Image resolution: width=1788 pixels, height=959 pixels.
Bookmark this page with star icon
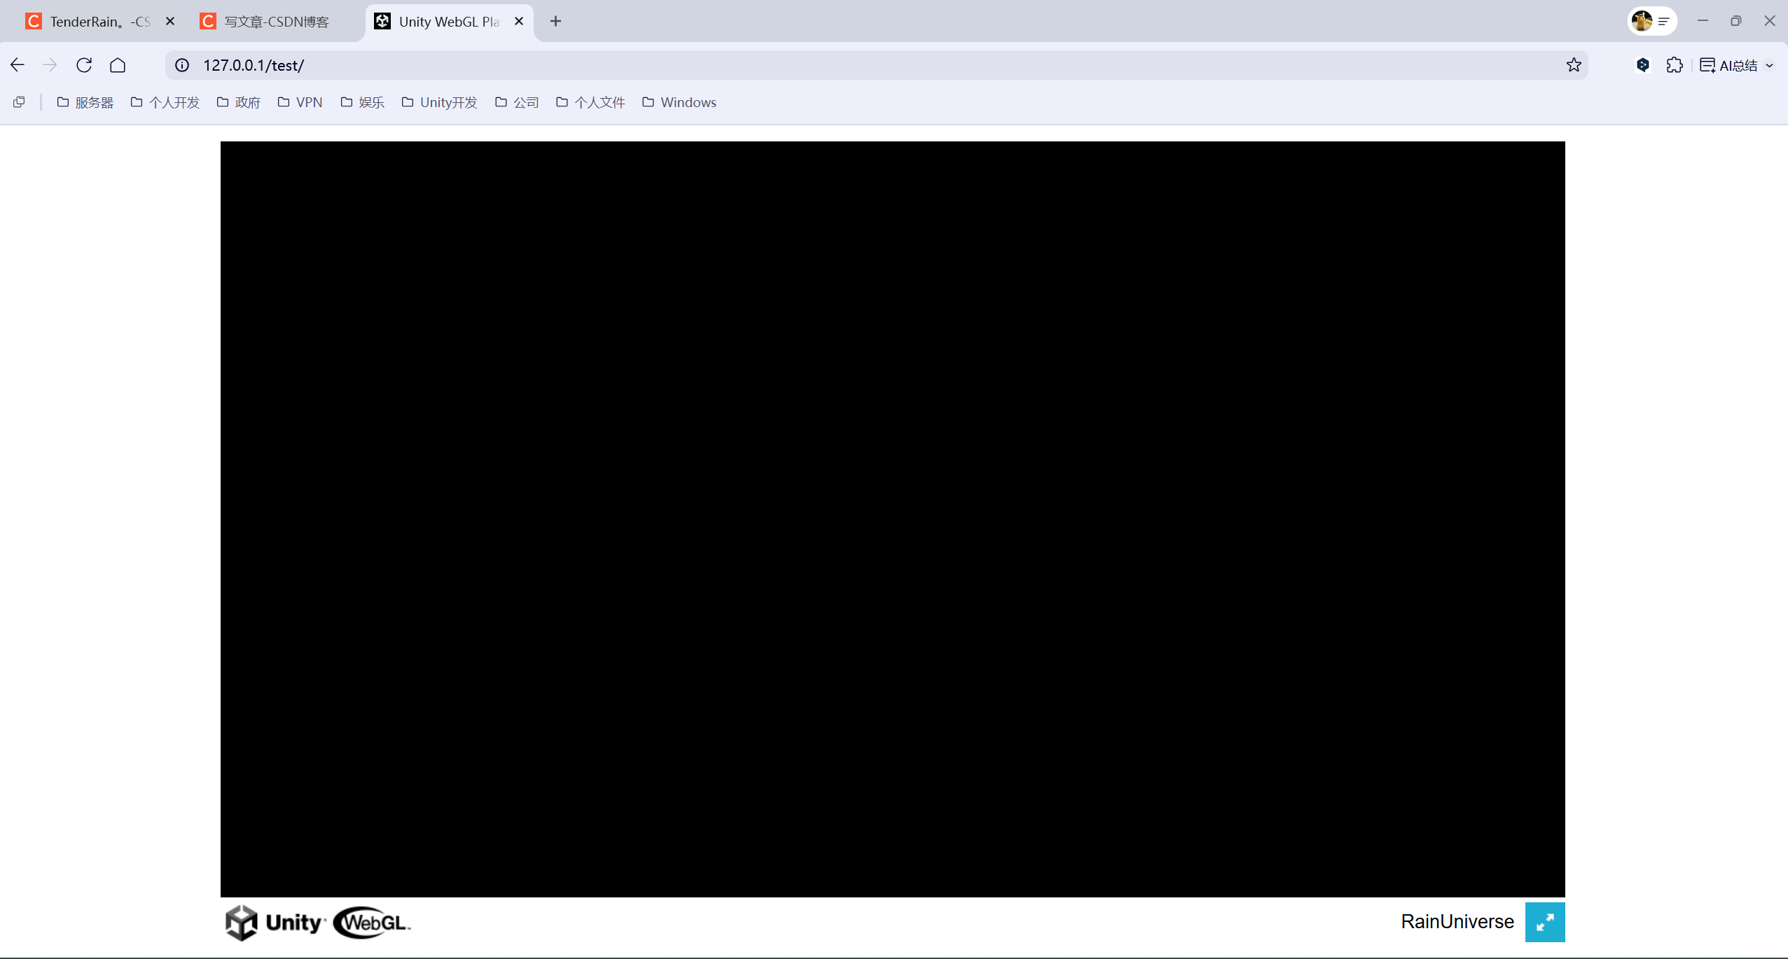tap(1574, 65)
